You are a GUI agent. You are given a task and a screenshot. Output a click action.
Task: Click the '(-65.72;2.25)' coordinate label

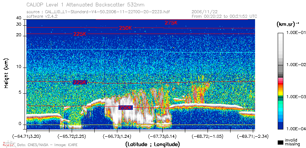tap(72, 136)
